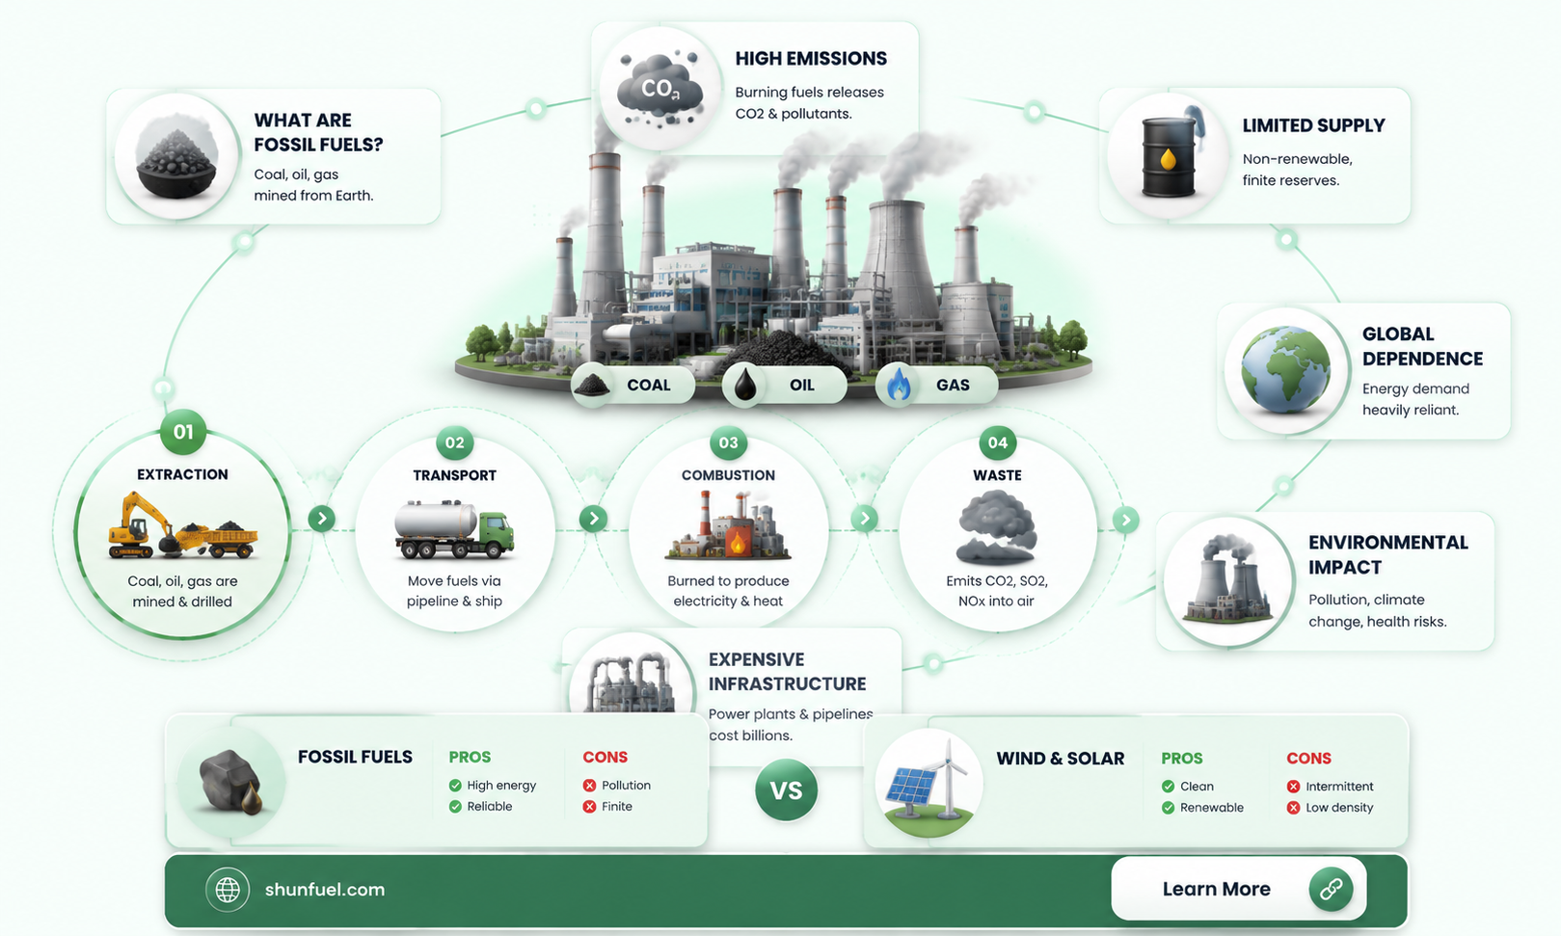Click the red X beside Finite
The image size is (1561, 936).
(x=589, y=807)
